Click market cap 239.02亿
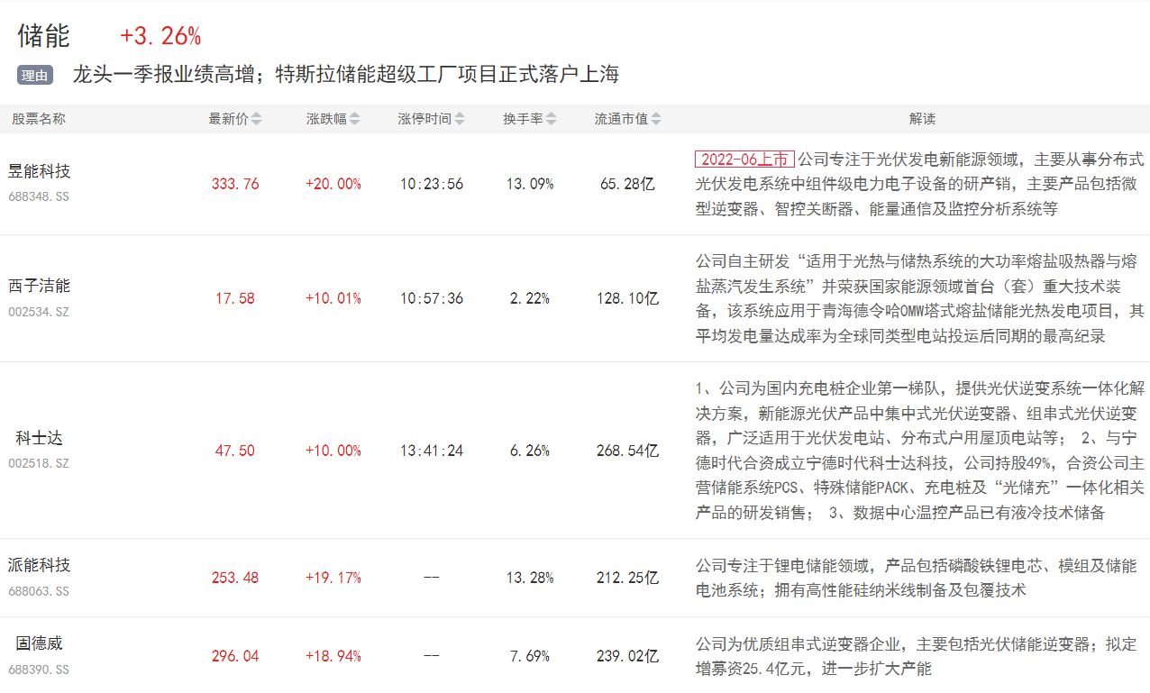1150x693 pixels. coord(627,656)
